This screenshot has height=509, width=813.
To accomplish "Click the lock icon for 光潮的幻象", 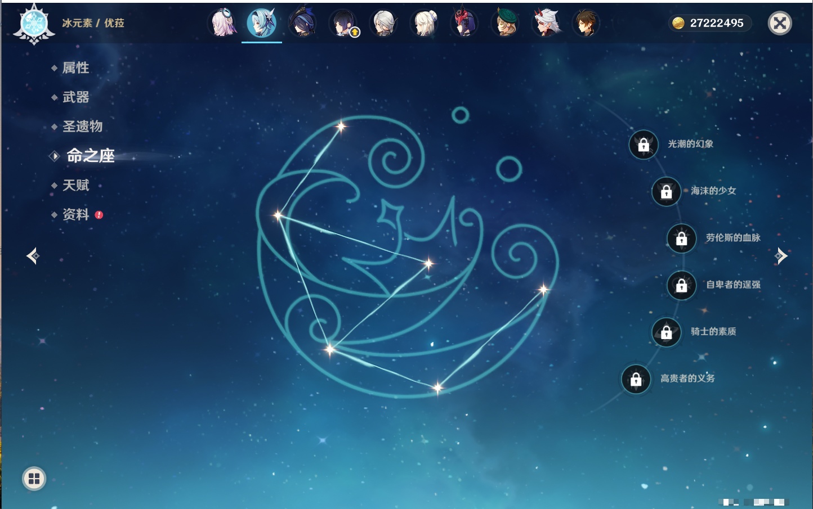I will pyautogui.click(x=644, y=145).
